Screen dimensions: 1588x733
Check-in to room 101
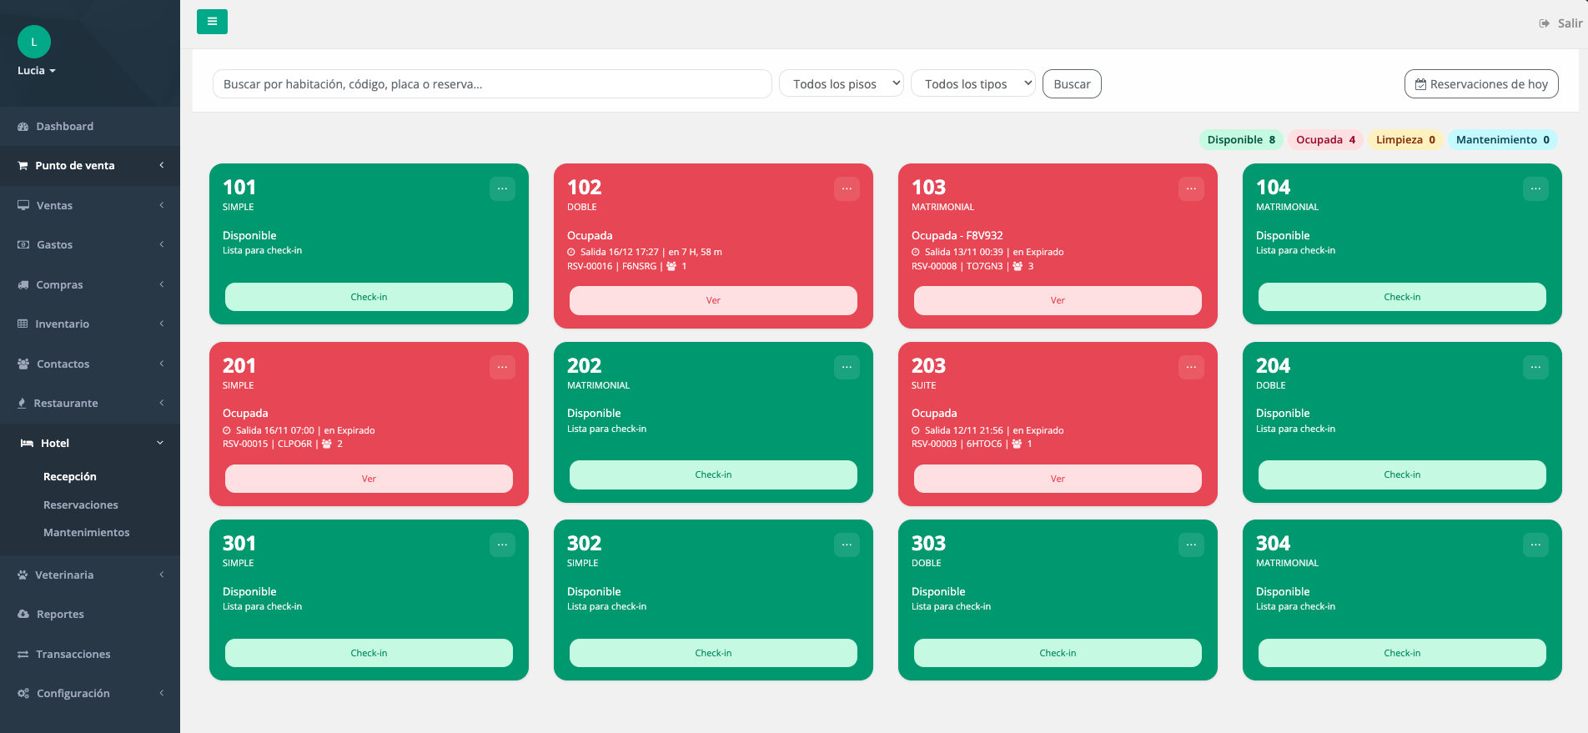[x=369, y=297]
